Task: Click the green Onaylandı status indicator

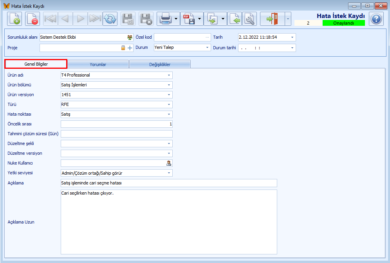Action: click(x=343, y=23)
